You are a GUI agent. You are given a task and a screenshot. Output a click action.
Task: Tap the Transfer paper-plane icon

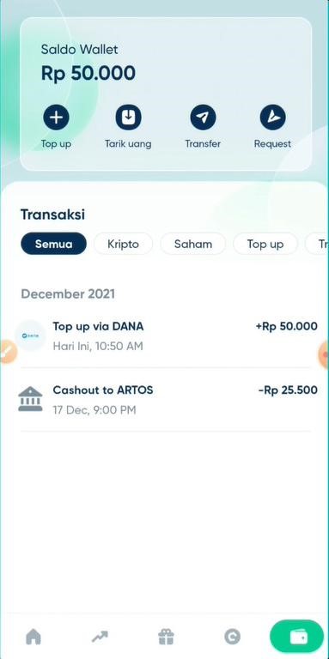pos(203,118)
